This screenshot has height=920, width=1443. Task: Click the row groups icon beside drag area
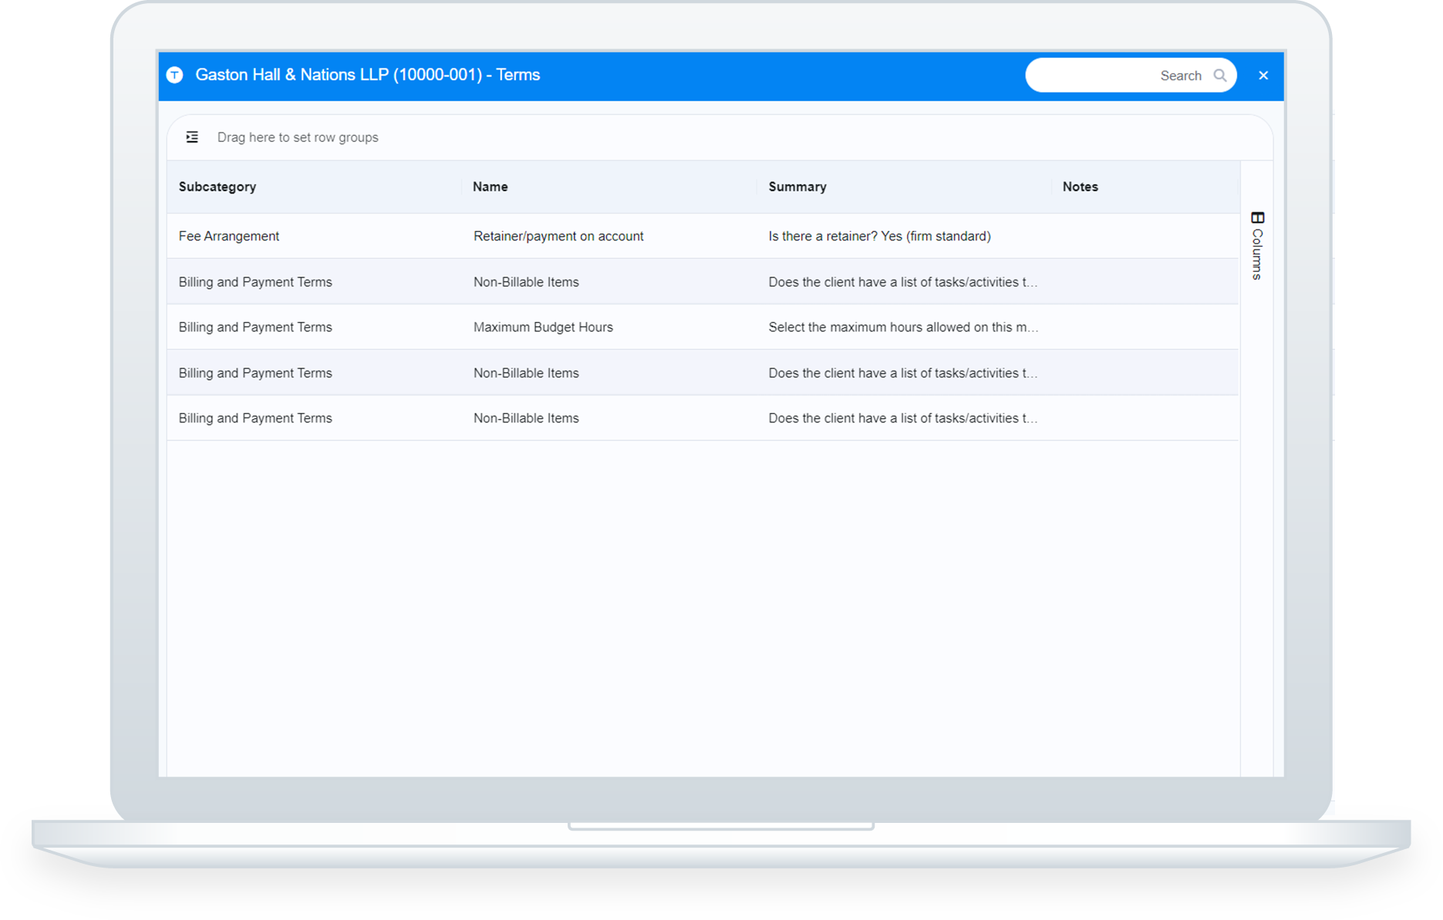click(x=191, y=136)
